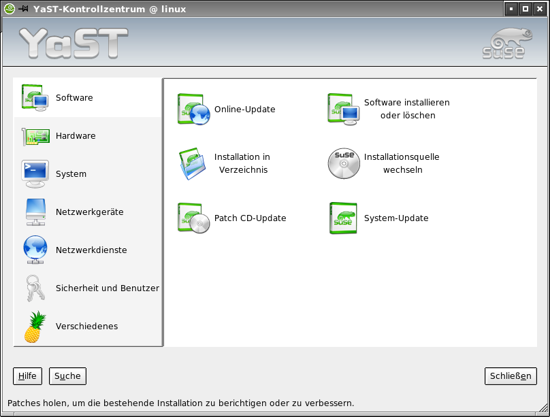This screenshot has height=417, width=550.
Task: Click the window menu icon in title bar
Action: click(x=10, y=9)
